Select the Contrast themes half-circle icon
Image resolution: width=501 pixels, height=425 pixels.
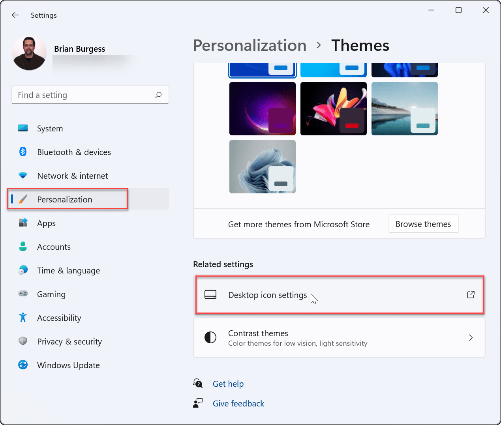pyautogui.click(x=210, y=337)
